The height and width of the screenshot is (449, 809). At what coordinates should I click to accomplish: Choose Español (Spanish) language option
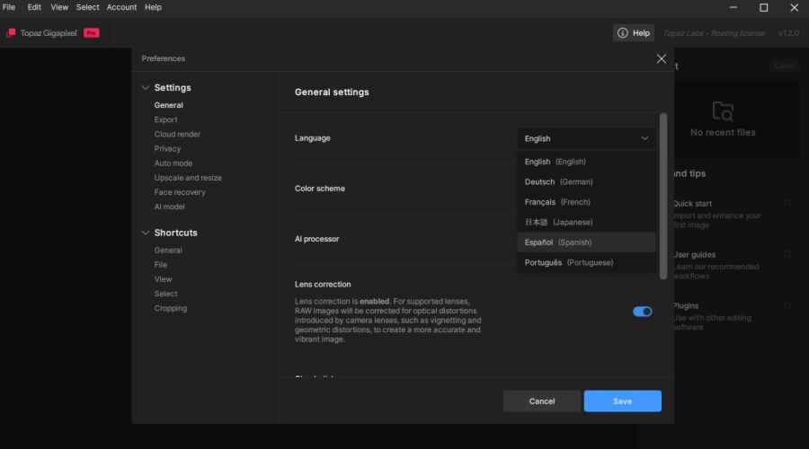tap(586, 242)
